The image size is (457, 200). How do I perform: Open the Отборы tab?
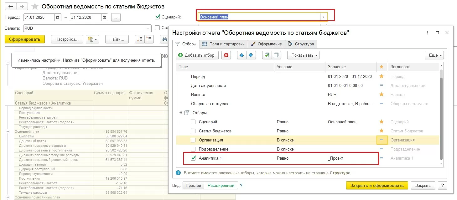pyautogui.click(x=186, y=44)
